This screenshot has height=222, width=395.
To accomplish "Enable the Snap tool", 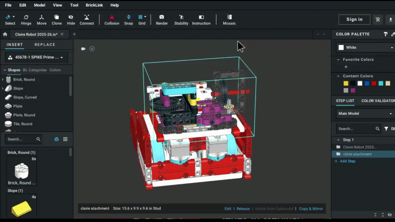I will pos(128,19).
